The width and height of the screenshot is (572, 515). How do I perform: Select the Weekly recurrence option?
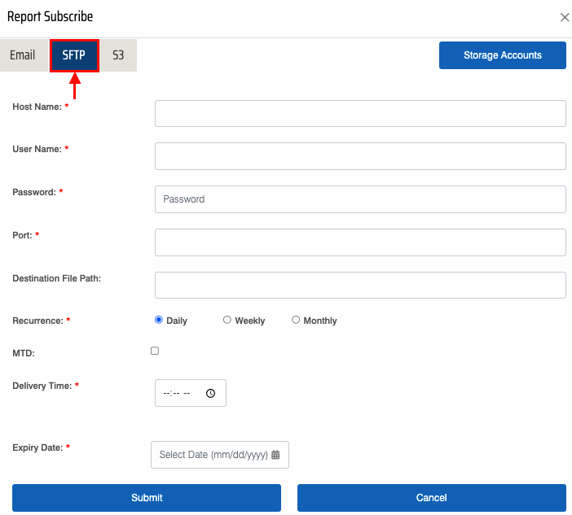point(227,320)
